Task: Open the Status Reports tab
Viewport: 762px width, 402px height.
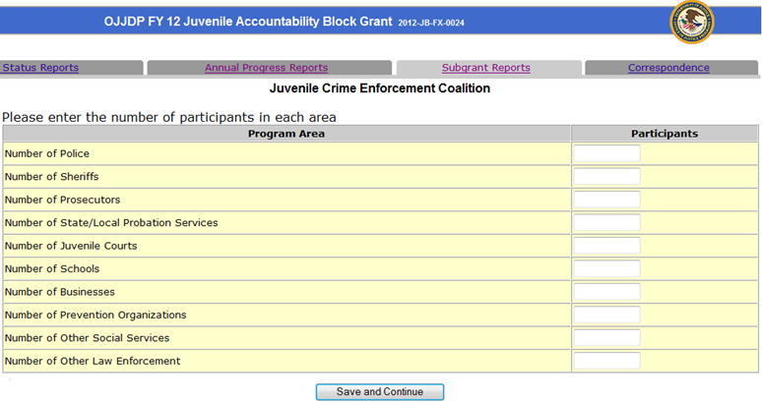Action: [x=40, y=68]
